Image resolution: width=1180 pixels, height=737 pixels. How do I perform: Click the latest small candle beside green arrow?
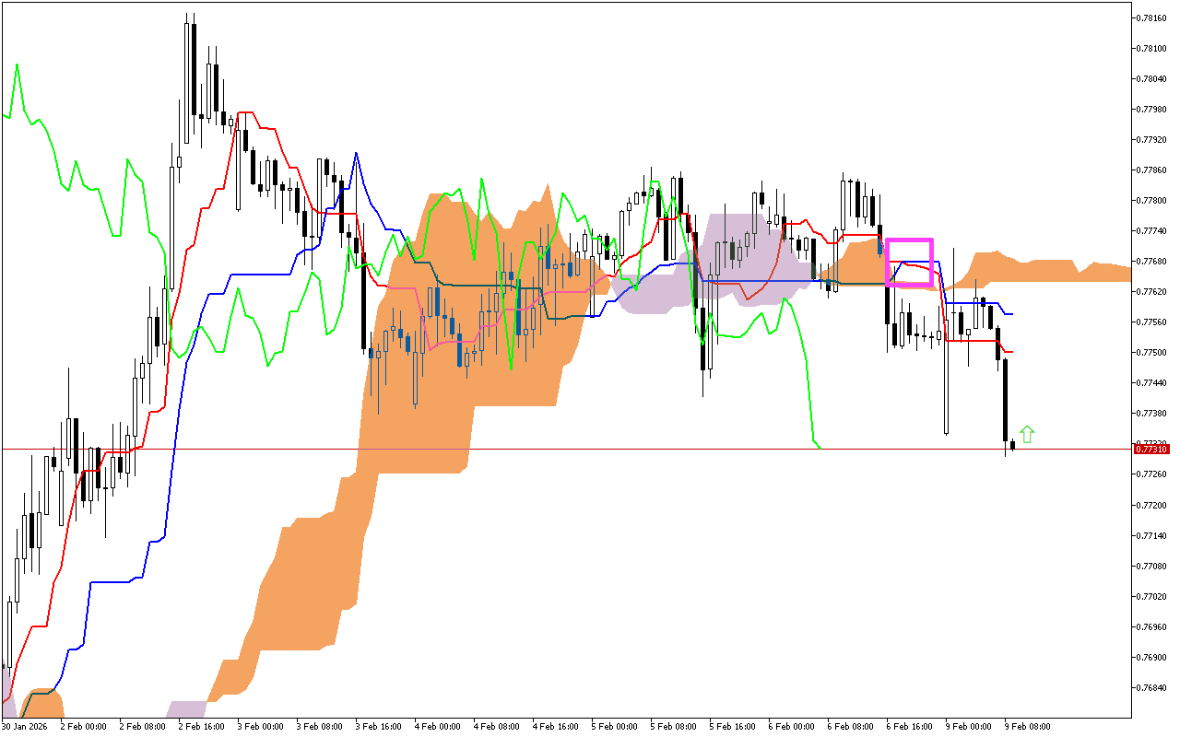pos(1012,446)
